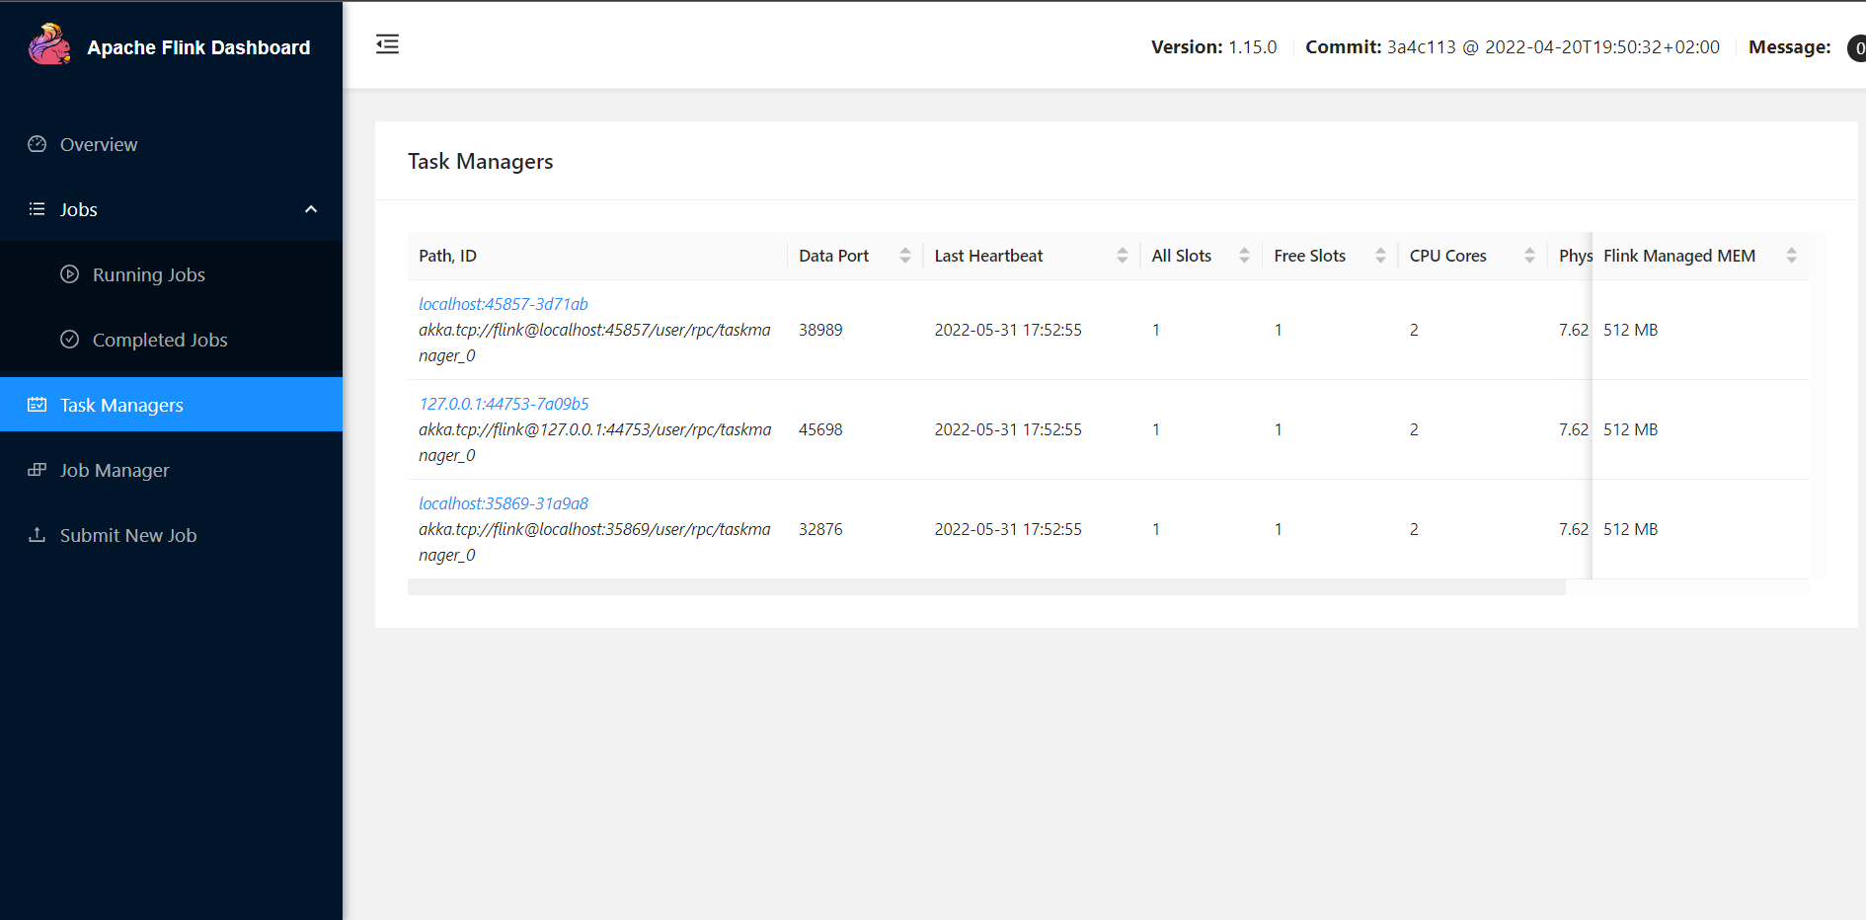Click the Jobs list icon
1866x920 pixels.
tap(38, 209)
